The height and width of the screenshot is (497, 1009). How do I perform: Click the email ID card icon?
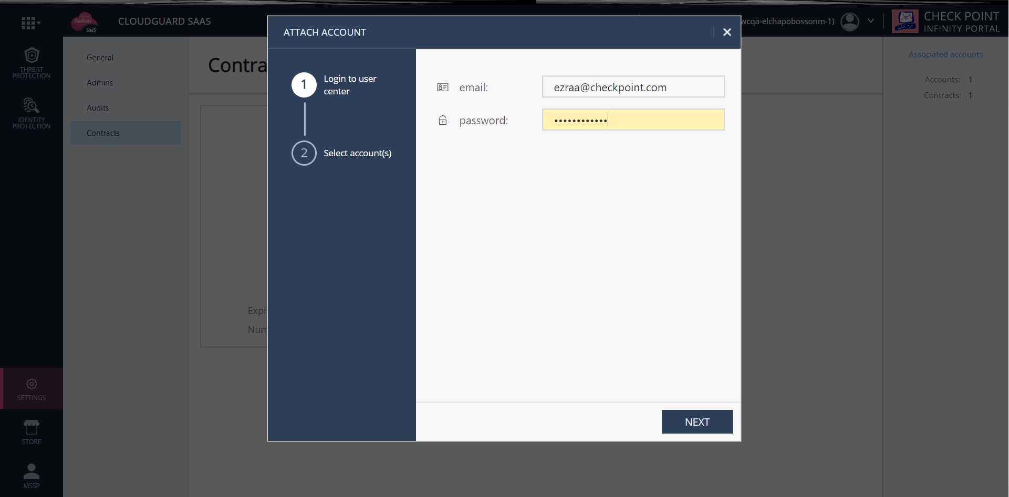pyautogui.click(x=443, y=87)
